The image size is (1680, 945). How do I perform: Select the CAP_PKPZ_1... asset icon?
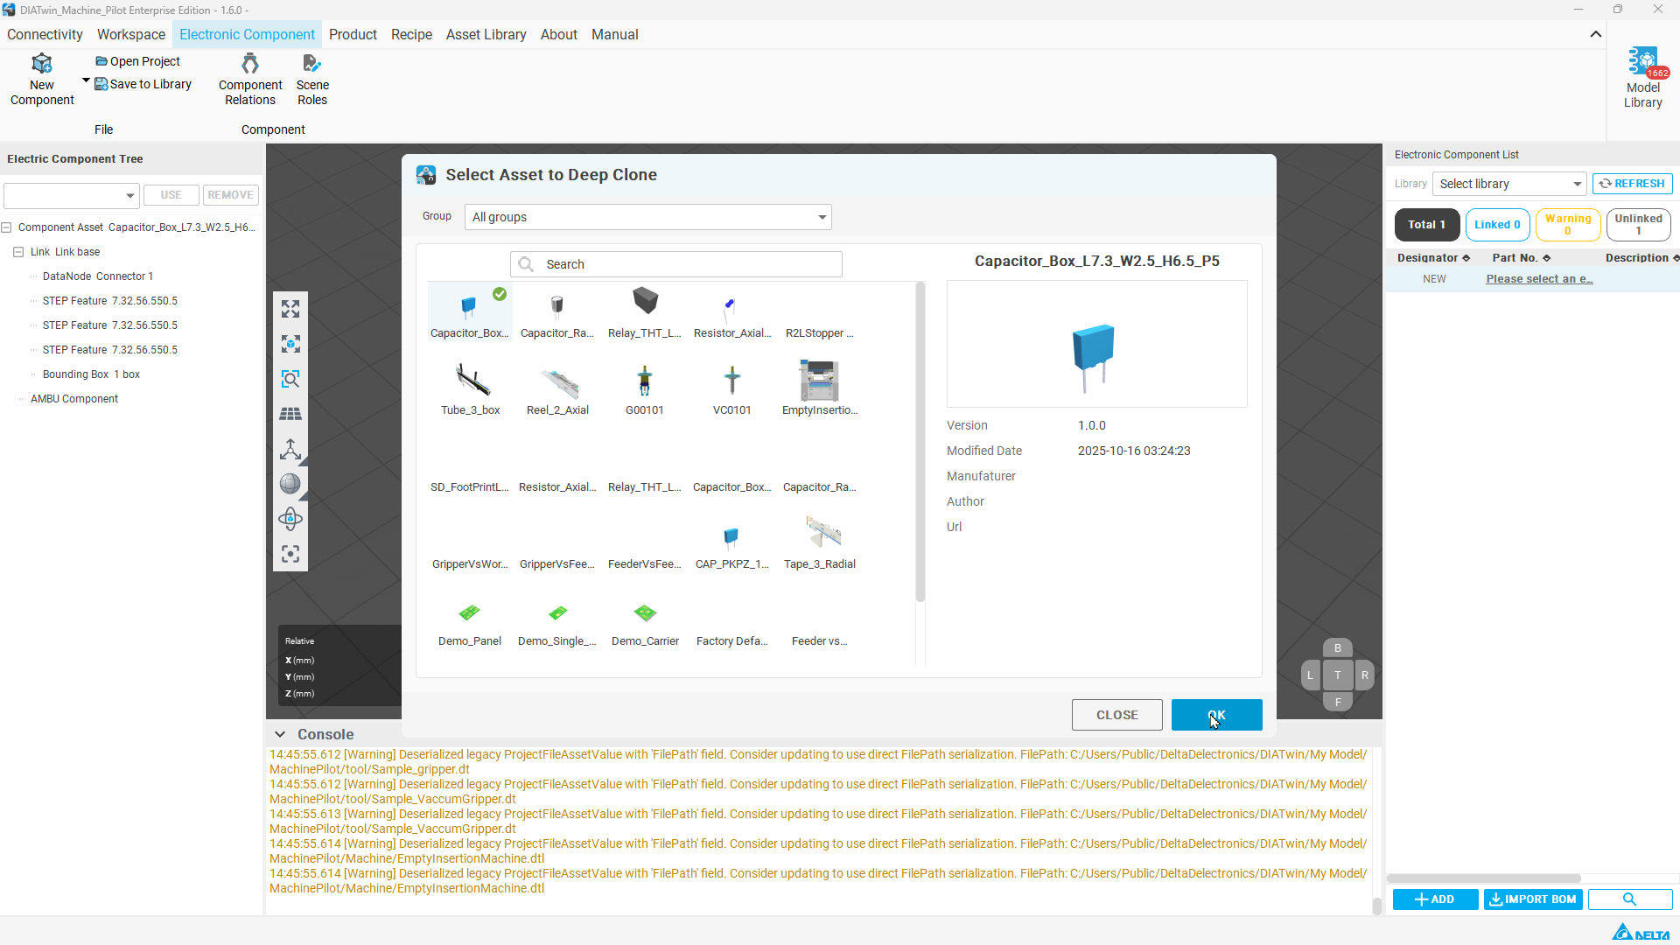click(x=731, y=536)
